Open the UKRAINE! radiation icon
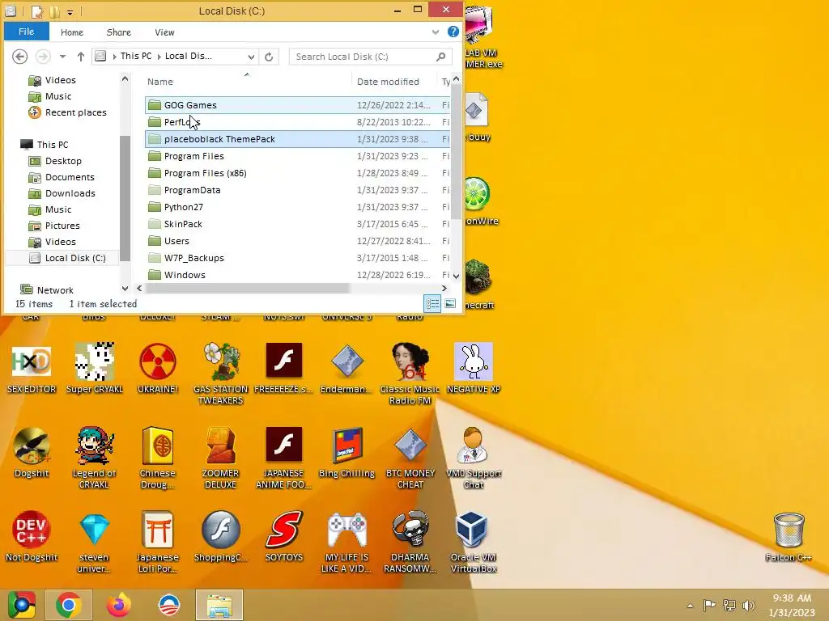This screenshot has height=621, width=829. [x=158, y=361]
